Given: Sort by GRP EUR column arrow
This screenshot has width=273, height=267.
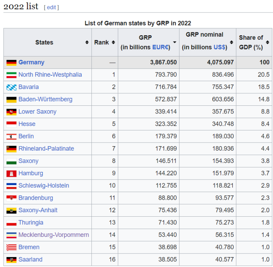Looking at the screenshot, I should tap(175, 42).
